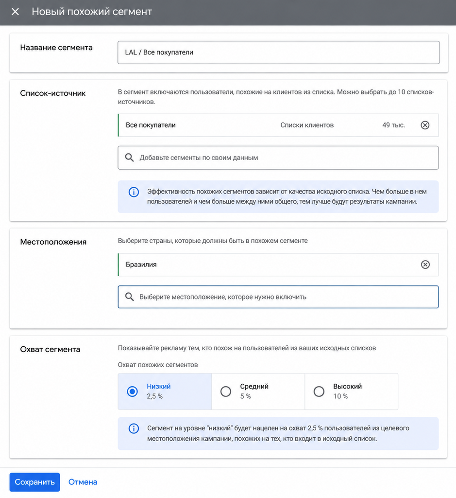Click search icon in segments field
This screenshot has height=498, width=456.
pyautogui.click(x=129, y=158)
